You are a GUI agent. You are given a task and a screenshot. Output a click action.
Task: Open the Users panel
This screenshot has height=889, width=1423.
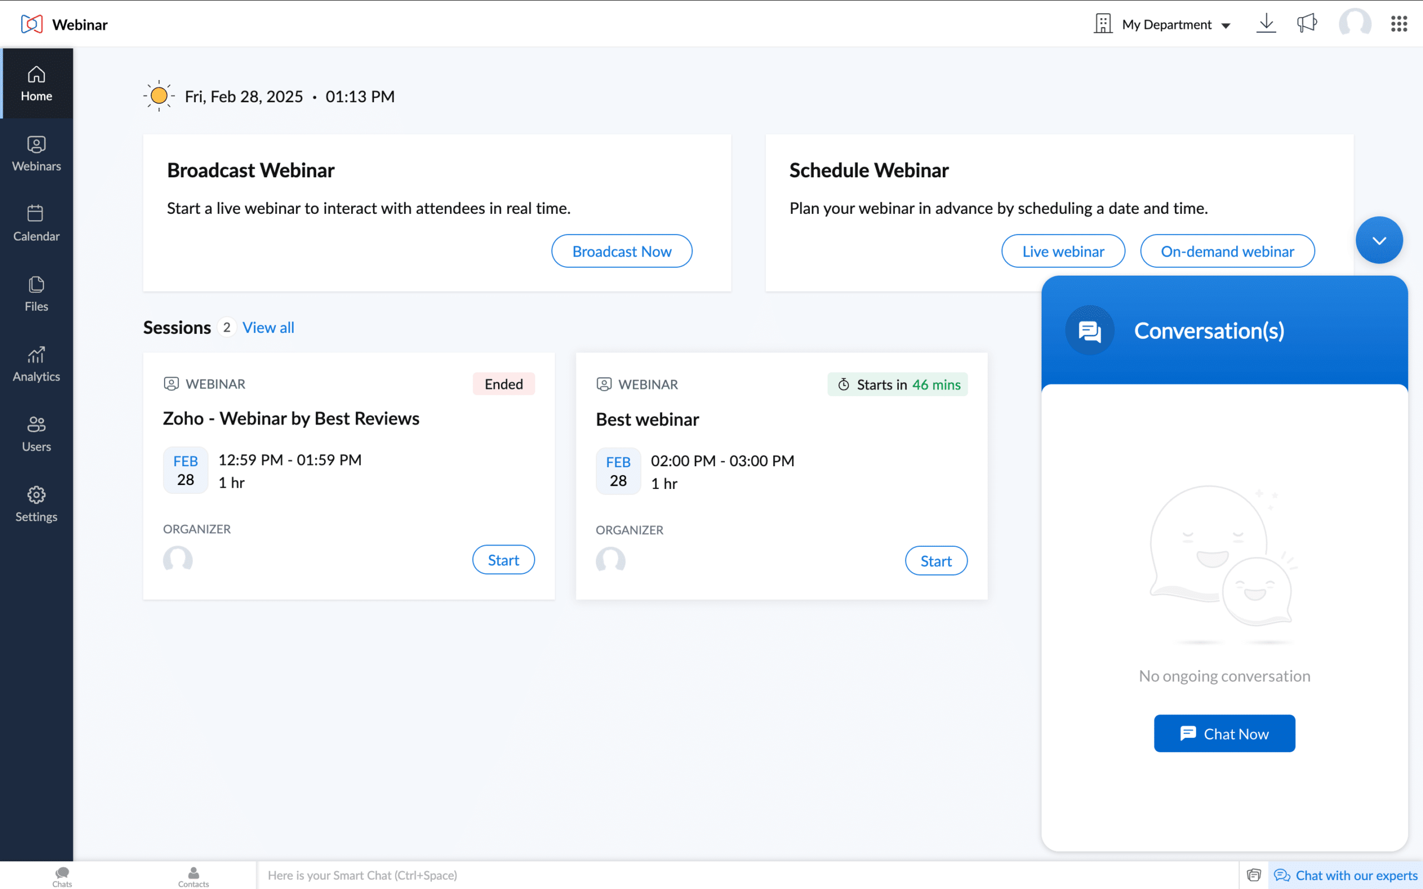pos(37,433)
